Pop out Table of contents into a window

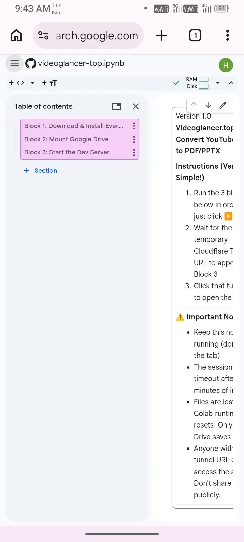click(x=117, y=106)
